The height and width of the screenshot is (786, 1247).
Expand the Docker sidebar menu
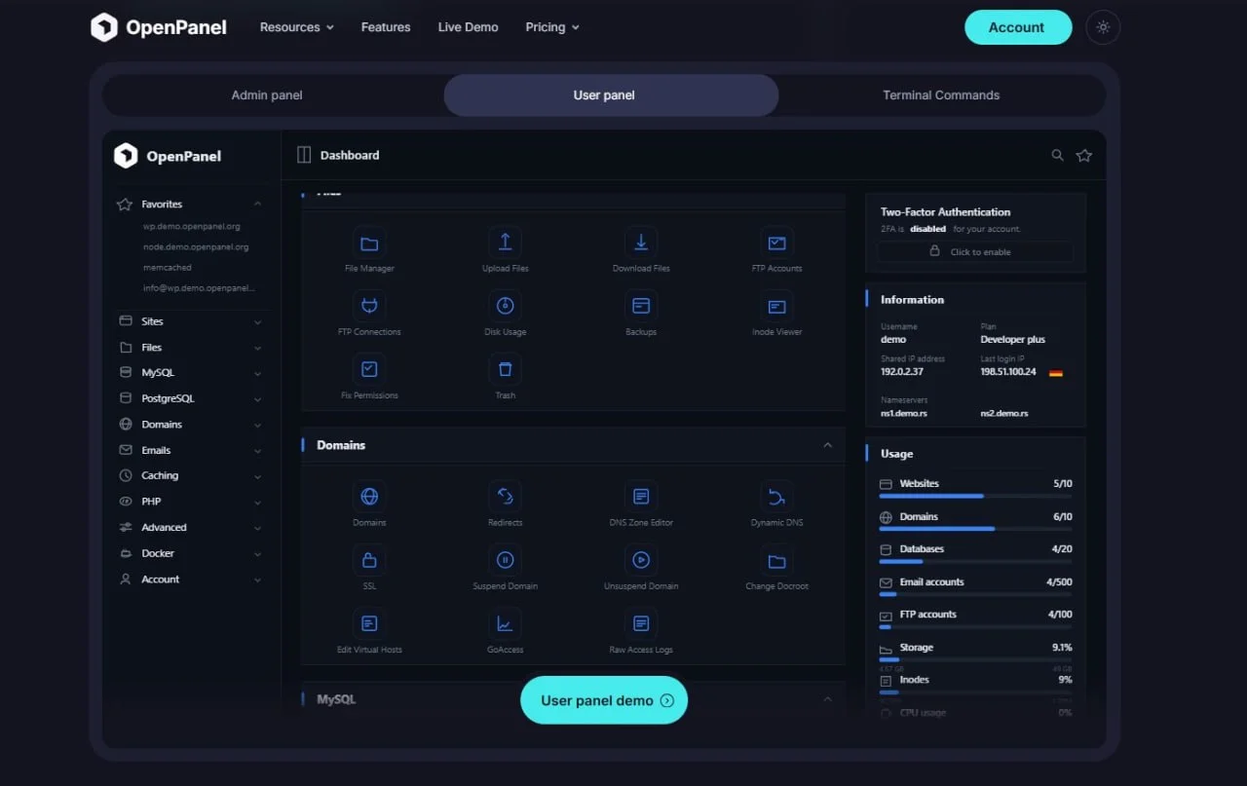[x=191, y=553]
